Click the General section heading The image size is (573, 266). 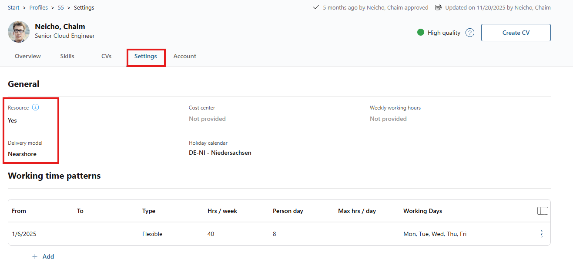[23, 84]
